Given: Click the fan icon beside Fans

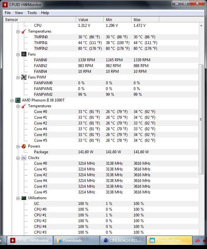Looking at the screenshot, I should pyautogui.click(x=24, y=54).
